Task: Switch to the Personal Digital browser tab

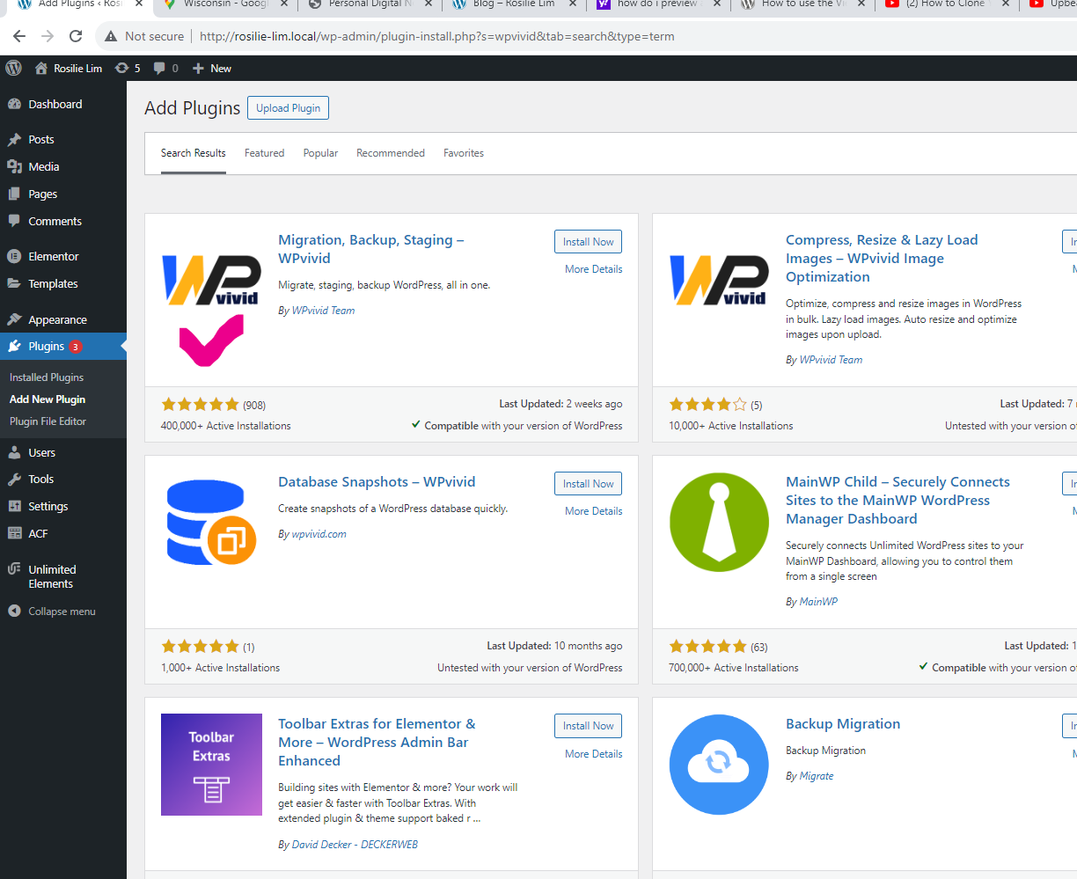Action: coord(370,4)
